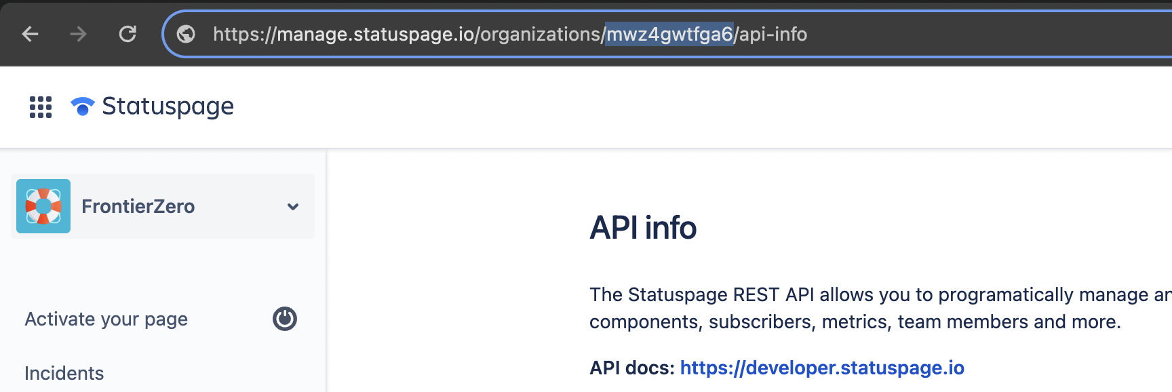The image size is (1172, 392).
Task: Open organization switcher via FrontierZero name
Action: pos(138,206)
